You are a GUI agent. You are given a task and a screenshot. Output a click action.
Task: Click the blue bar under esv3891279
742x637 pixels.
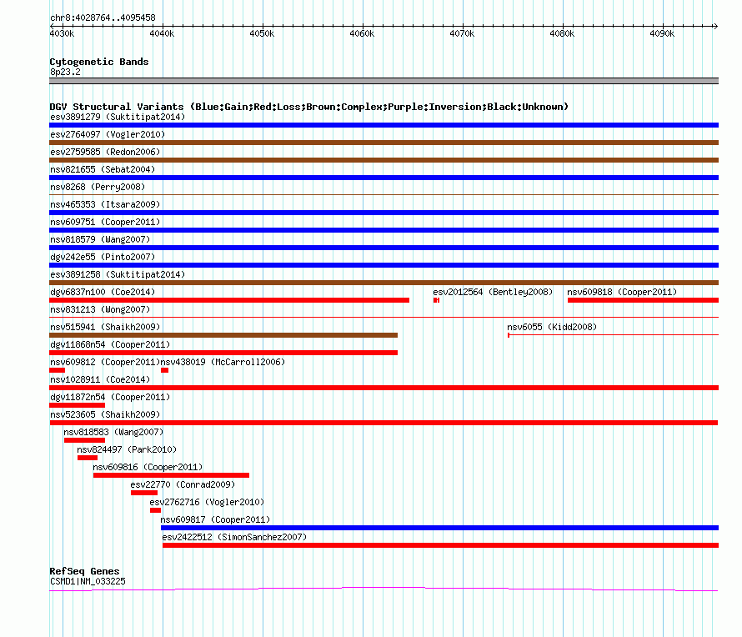tap(384, 125)
